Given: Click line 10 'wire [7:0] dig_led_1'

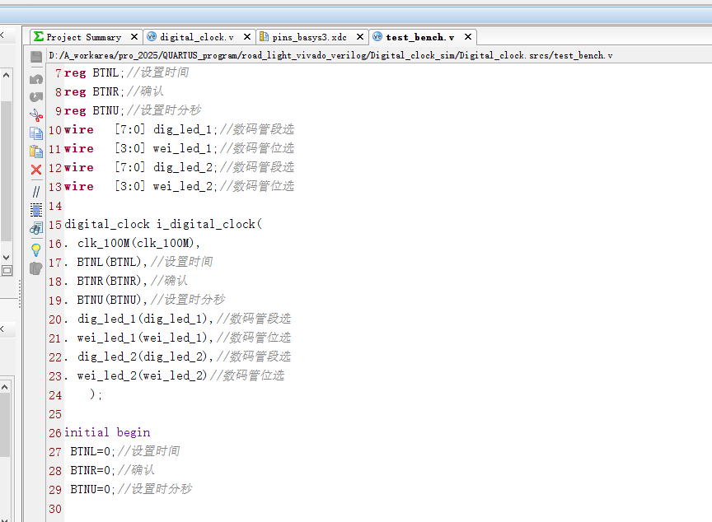Looking at the screenshot, I should [141, 130].
